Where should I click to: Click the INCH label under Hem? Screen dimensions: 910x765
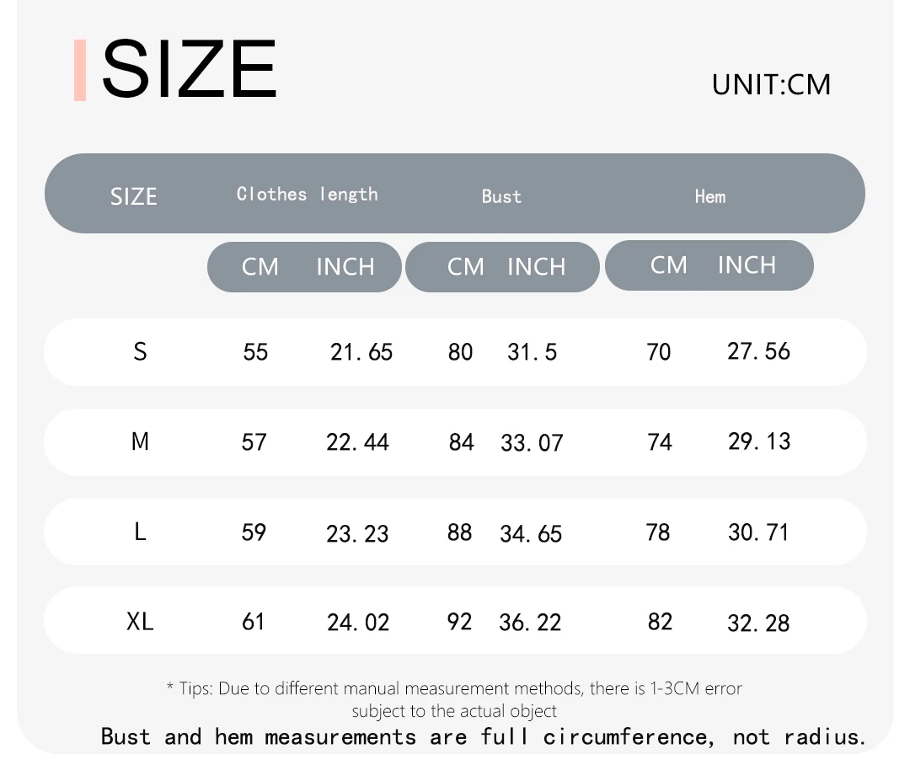click(747, 265)
